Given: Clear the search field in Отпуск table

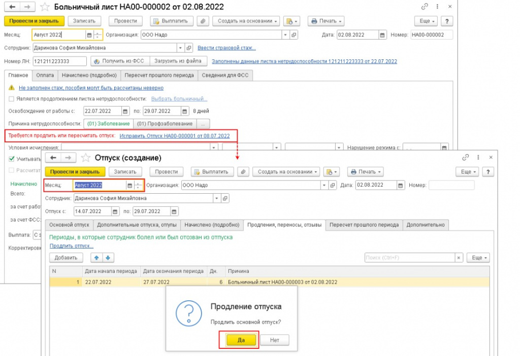Looking at the screenshot, I should (459, 258).
